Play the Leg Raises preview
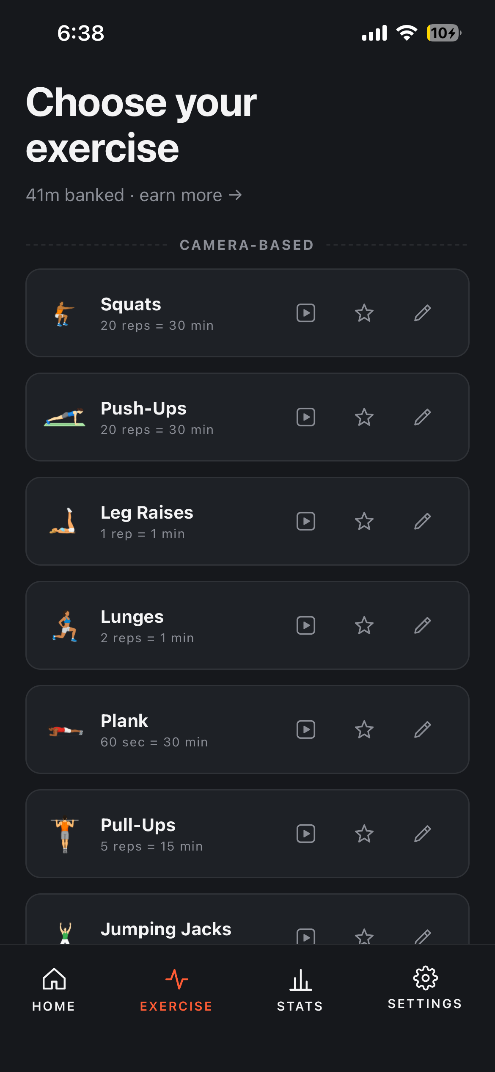Image resolution: width=495 pixels, height=1072 pixels. pos(305,521)
